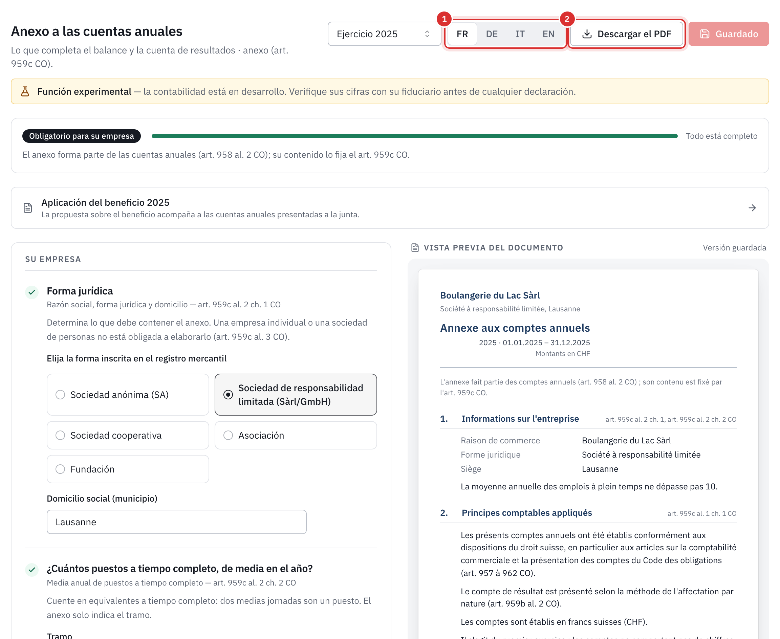Click the Obligatorio para su empresa badge
The height and width of the screenshot is (639, 780).
[x=81, y=136]
